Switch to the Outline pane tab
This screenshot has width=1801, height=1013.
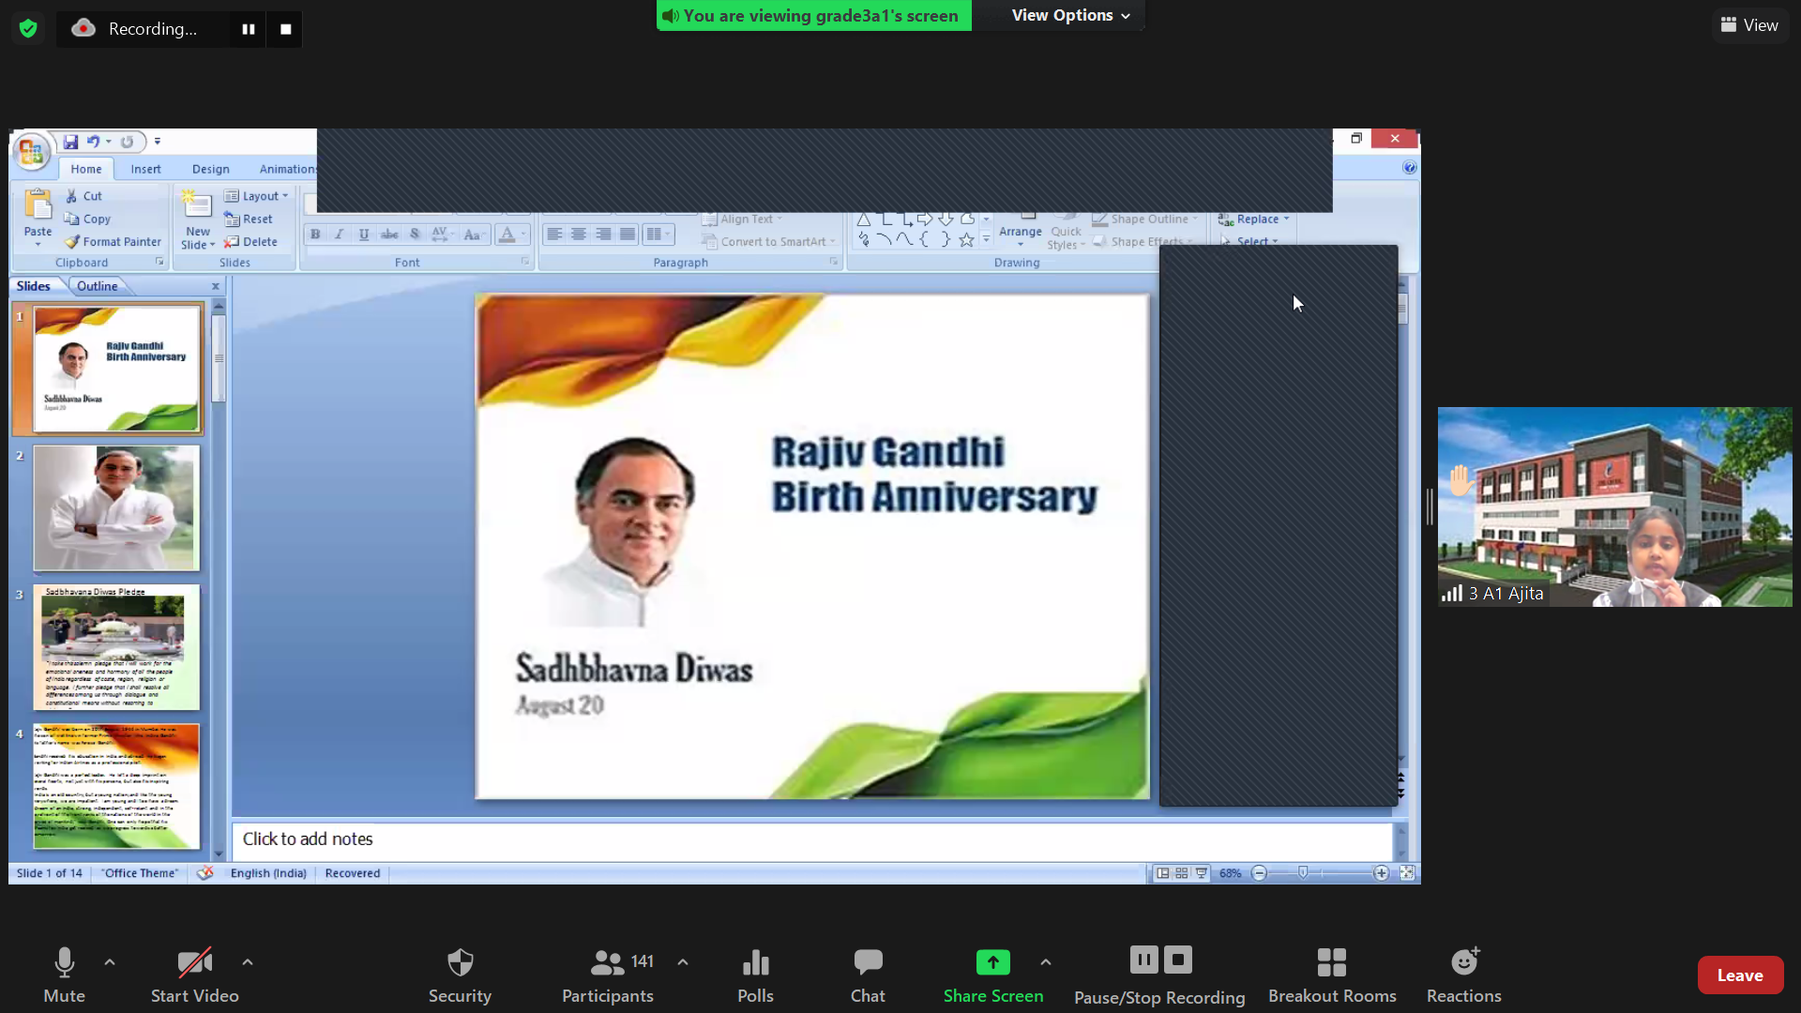tap(98, 286)
